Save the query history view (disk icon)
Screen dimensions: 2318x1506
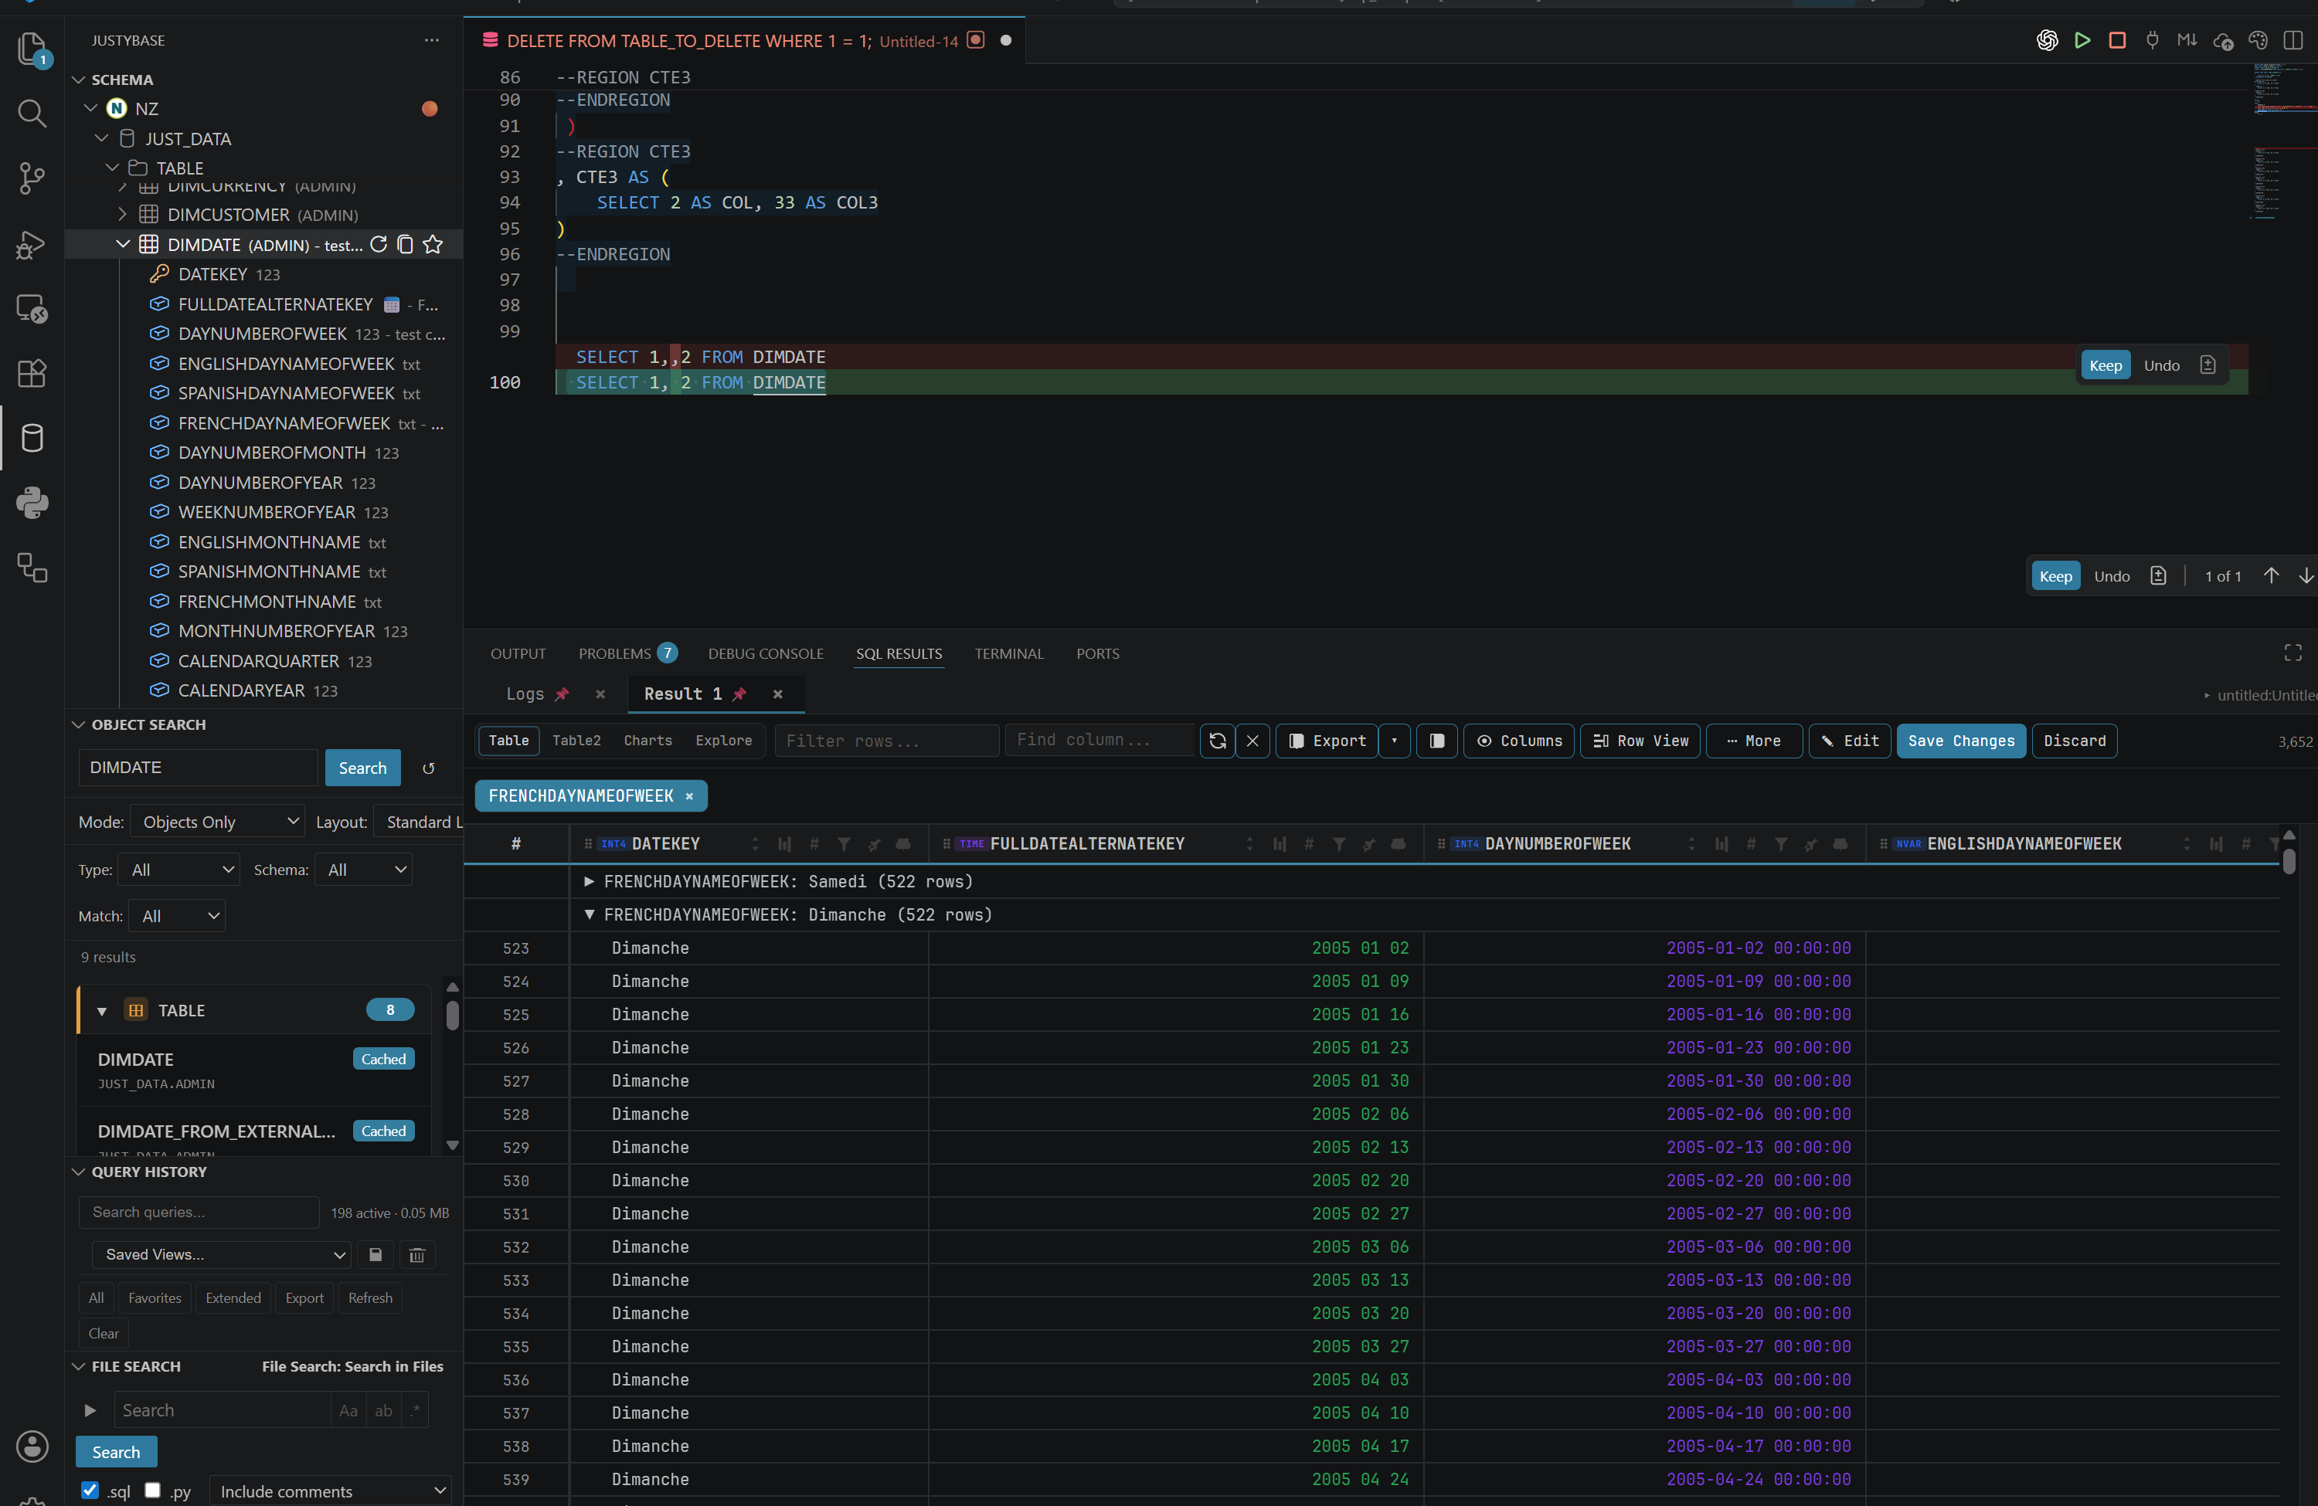click(x=376, y=1255)
